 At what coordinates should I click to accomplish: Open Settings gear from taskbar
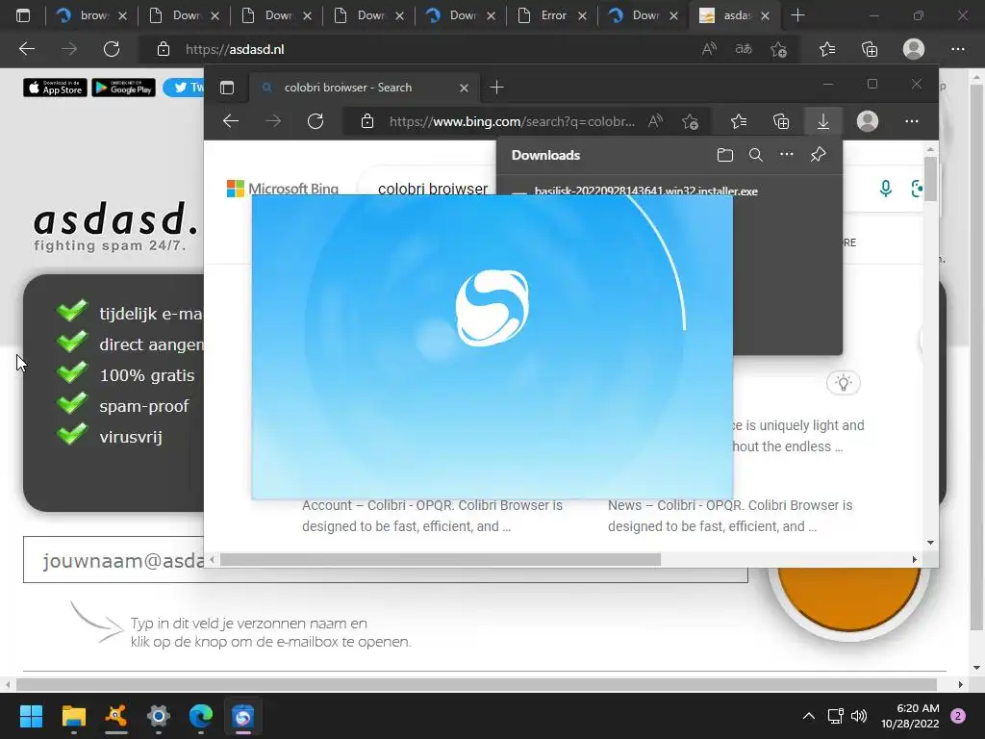point(159,716)
